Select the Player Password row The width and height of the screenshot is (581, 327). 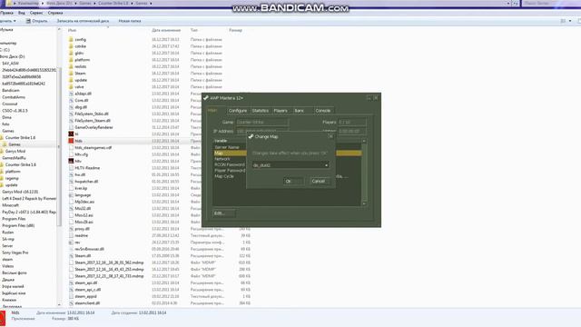230,171
